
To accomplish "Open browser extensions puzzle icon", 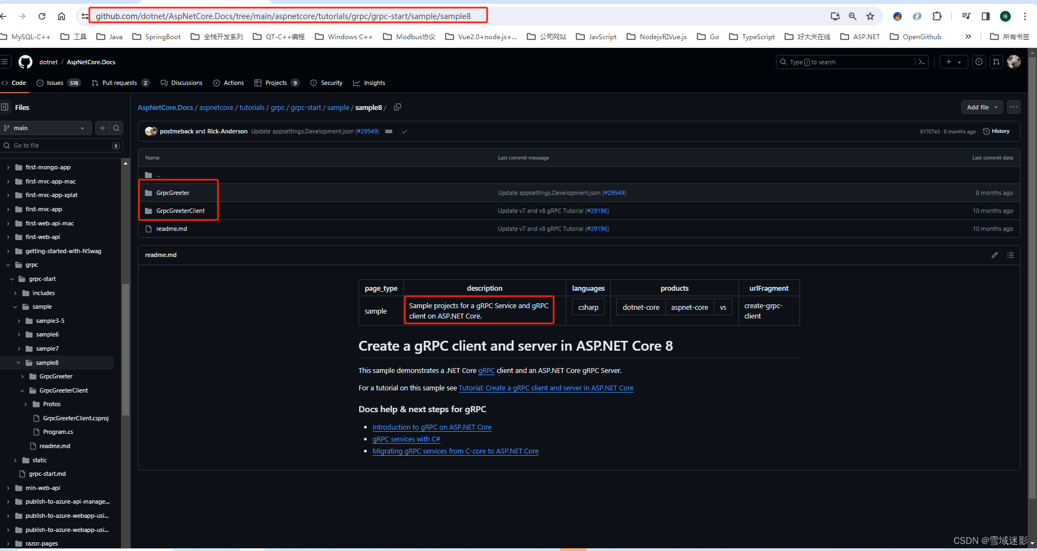I will 937,16.
